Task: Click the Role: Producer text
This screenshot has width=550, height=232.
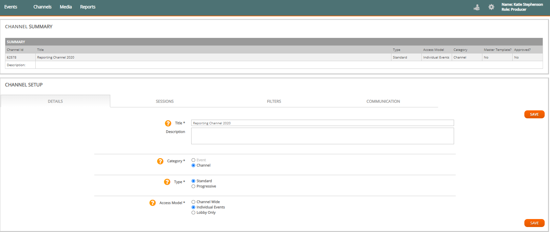Action: click(x=514, y=10)
